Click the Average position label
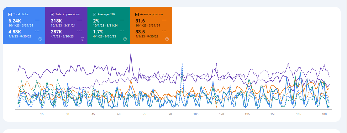Screen dimensions: 347x133 click(x=151, y=14)
